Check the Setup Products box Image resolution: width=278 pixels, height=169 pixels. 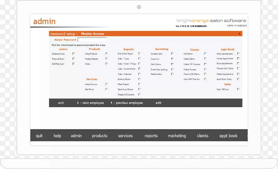click(106, 54)
